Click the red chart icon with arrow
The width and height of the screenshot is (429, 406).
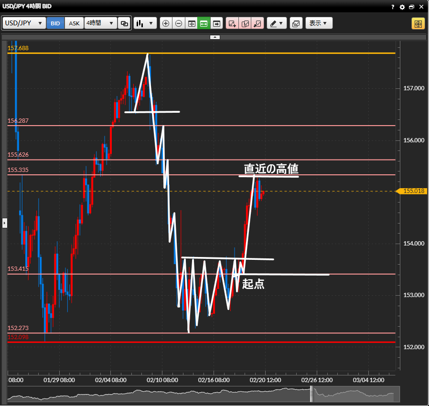pos(257,23)
